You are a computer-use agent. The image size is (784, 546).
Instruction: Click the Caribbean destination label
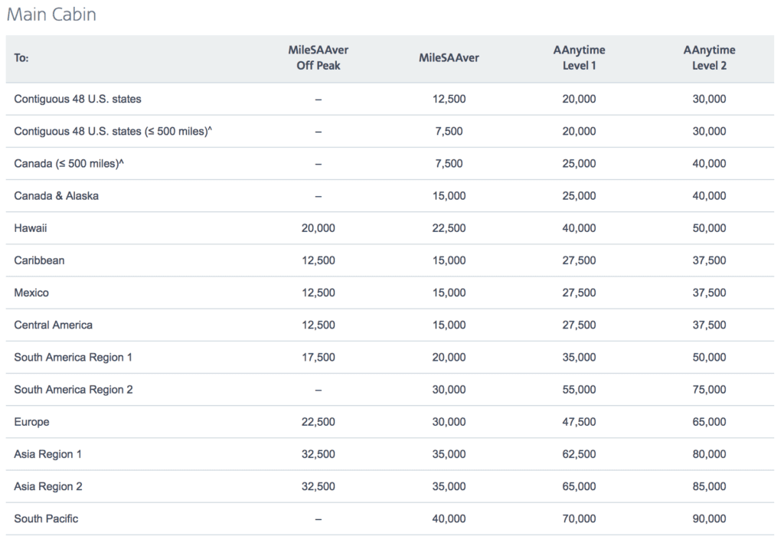39,260
